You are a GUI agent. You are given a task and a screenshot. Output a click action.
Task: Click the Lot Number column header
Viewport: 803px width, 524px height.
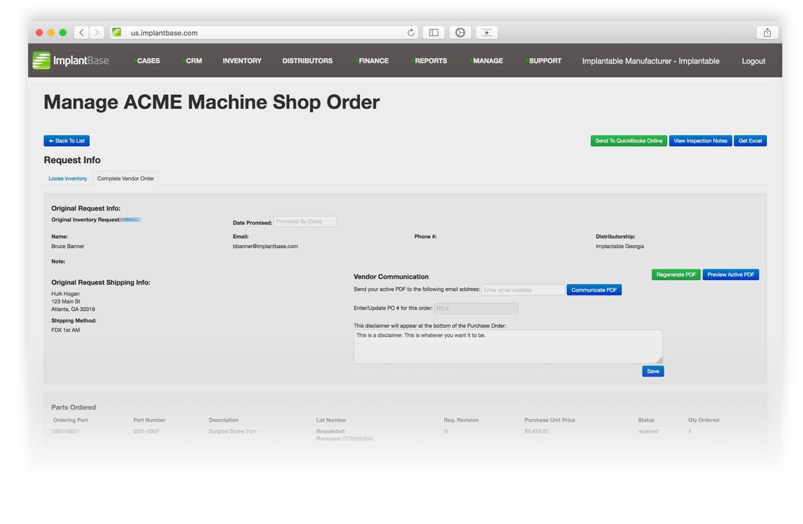coord(331,420)
